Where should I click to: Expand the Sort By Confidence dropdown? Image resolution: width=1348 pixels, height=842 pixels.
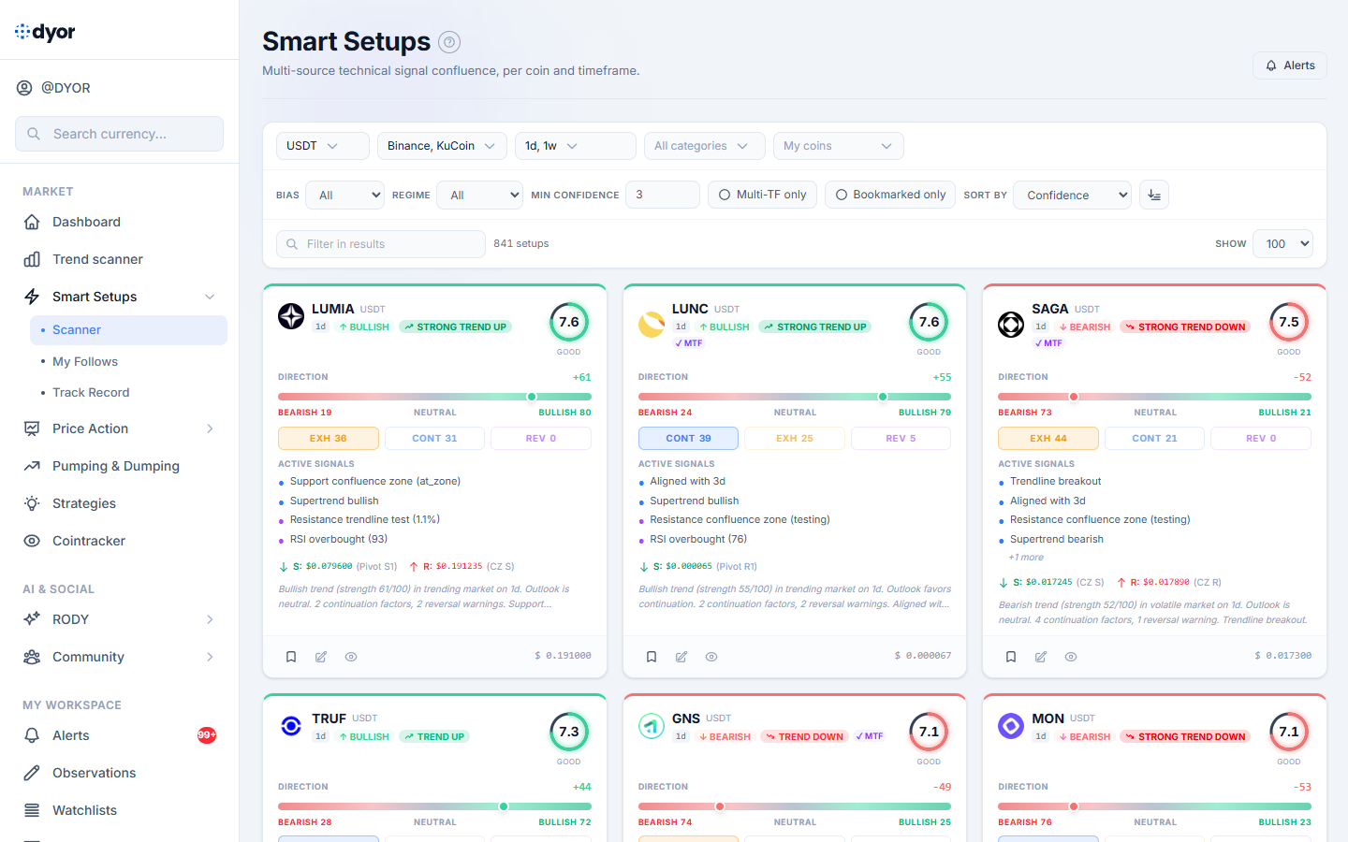point(1072,195)
